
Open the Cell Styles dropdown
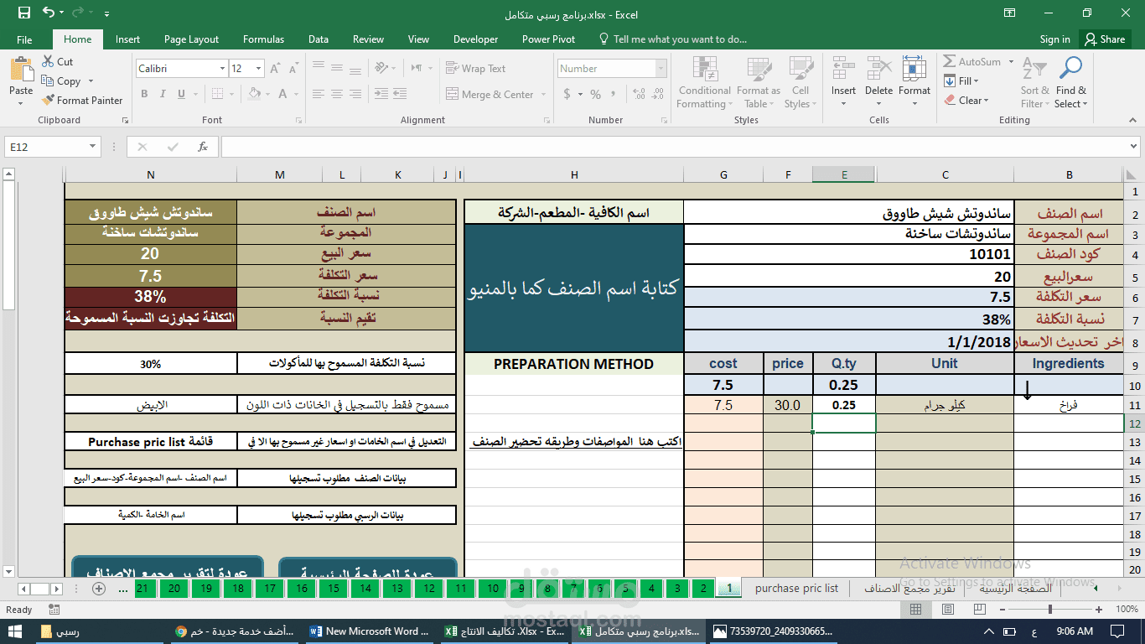coord(800,83)
